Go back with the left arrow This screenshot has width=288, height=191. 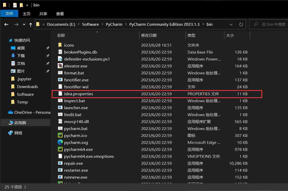pos(6,24)
